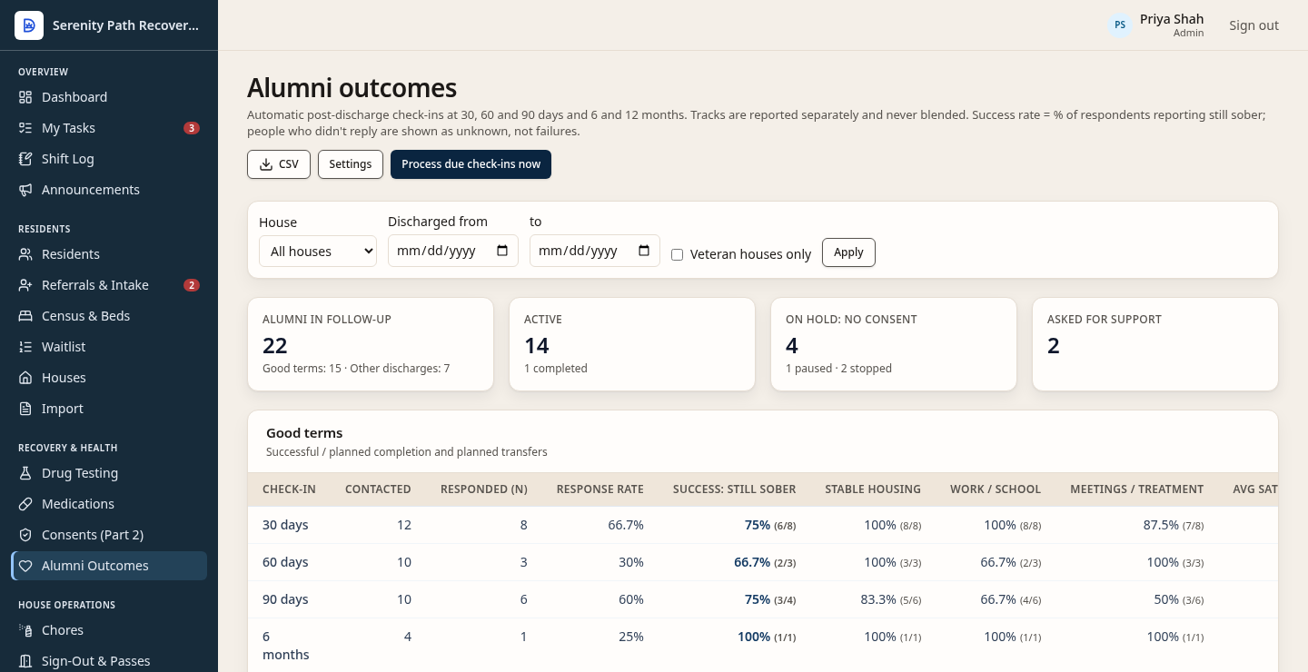Click Process due check-ins now

[x=471, y=164]
